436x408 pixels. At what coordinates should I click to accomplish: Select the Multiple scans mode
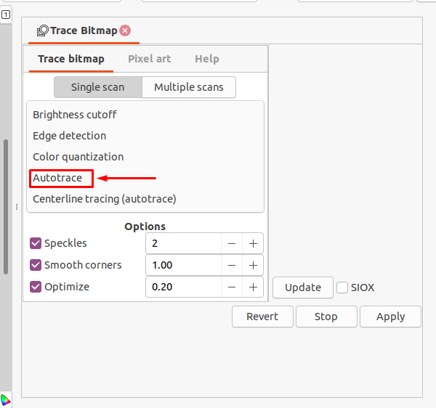pos(189,87)
